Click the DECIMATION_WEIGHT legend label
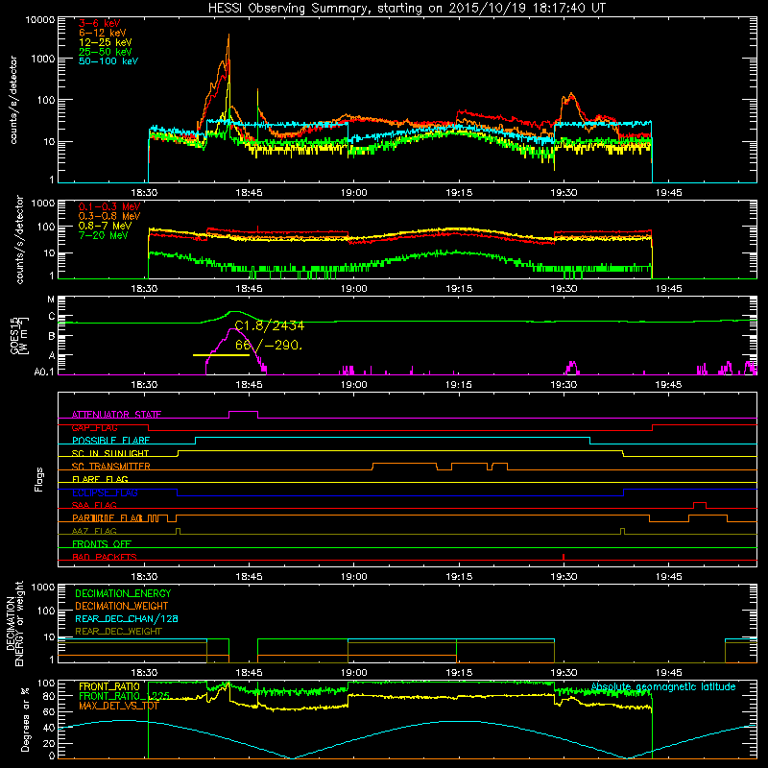Image resolution: width=768 pixels, height=768 pixels. (122, 606)
